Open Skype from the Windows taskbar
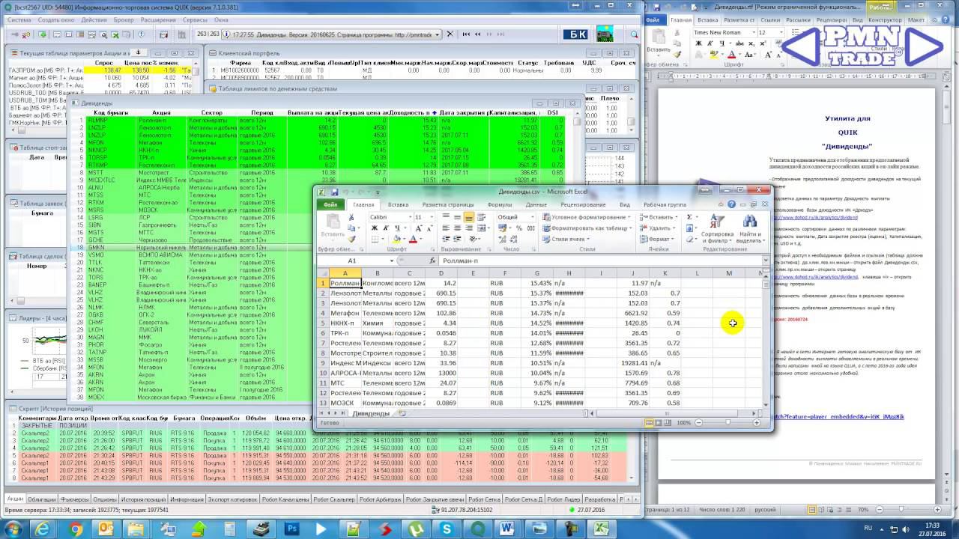959x539 pixels. pyautogui.click(x=447, y=529)
